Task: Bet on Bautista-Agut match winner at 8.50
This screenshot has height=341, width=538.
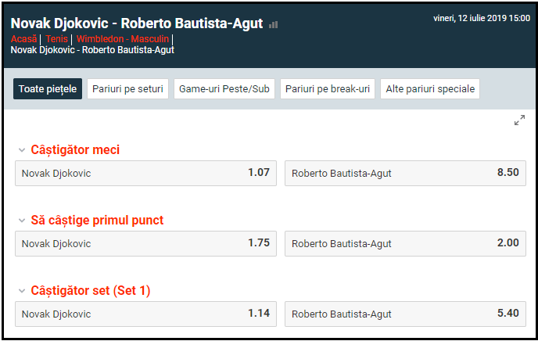Action: 405,173
